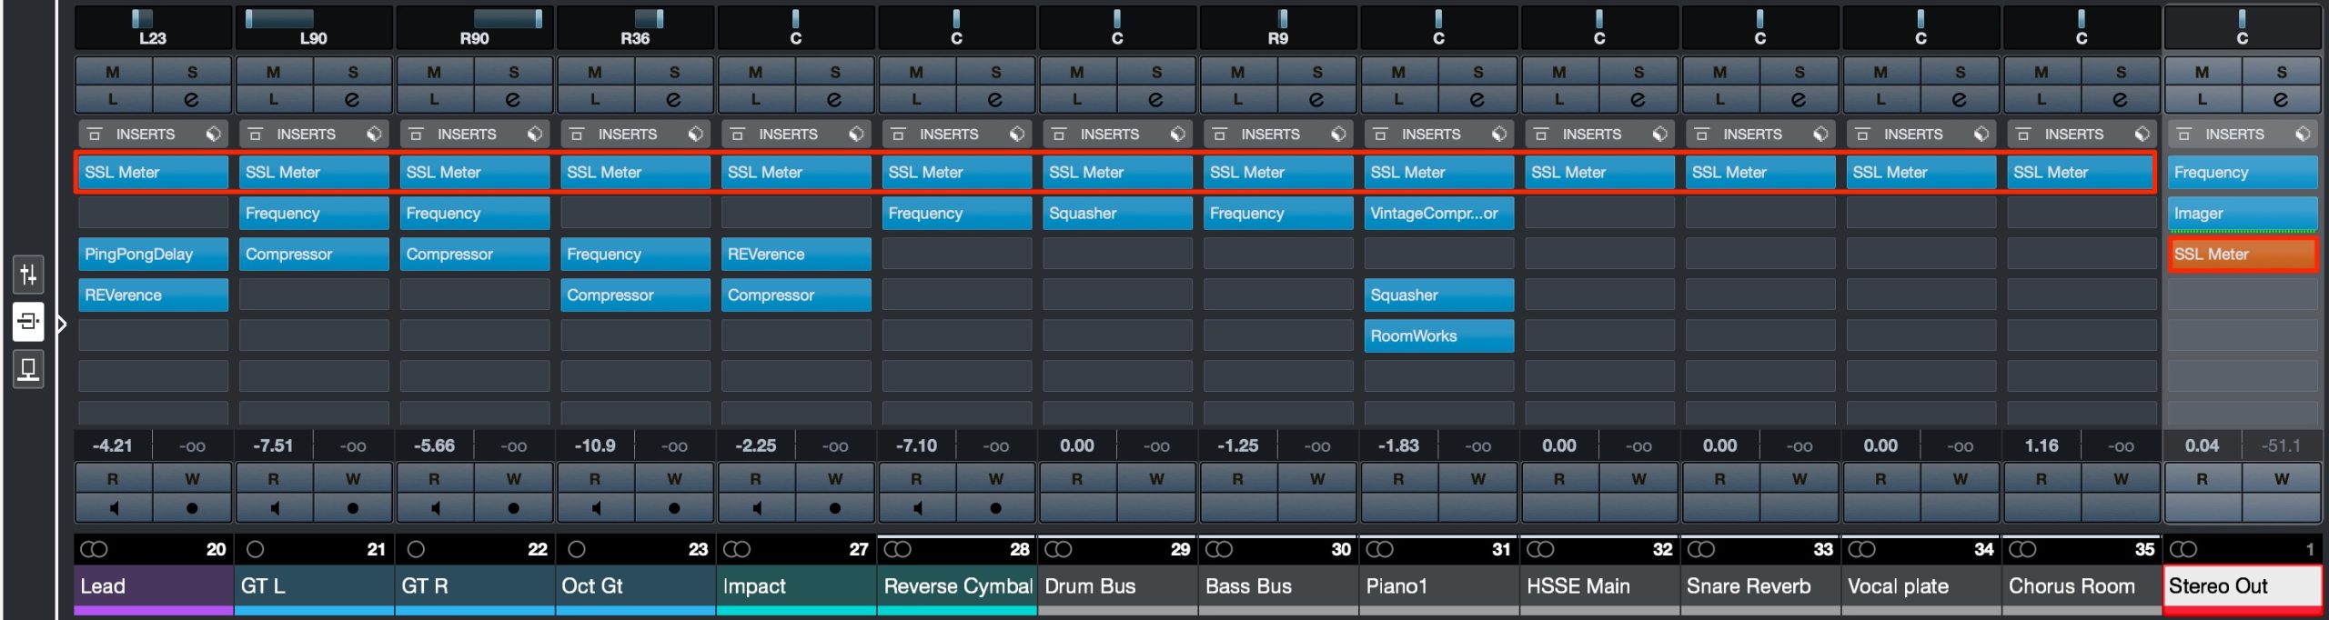Viewport: 2329px width, 620px height.
Task: Click the -4.21 volume value on Lead
Action: click(113, 446)
